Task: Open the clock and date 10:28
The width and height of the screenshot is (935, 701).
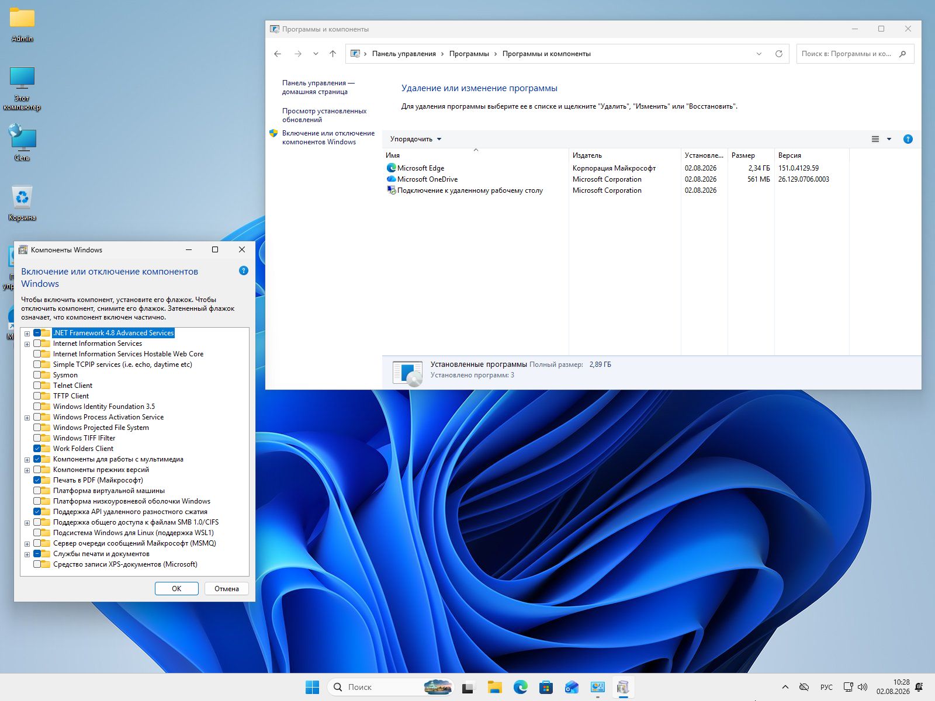Action: (x=893, y=687)
